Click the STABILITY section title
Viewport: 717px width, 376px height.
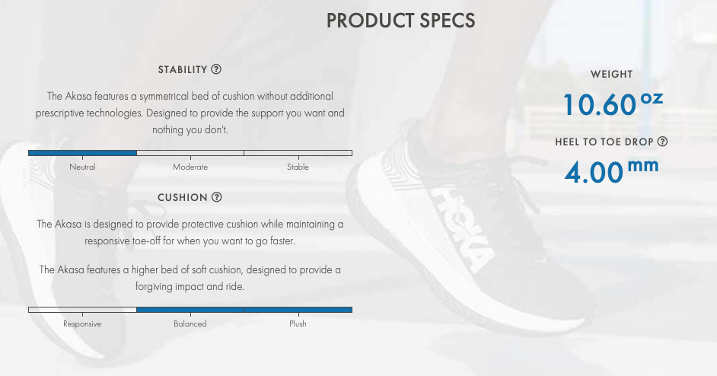pos(183,69)
